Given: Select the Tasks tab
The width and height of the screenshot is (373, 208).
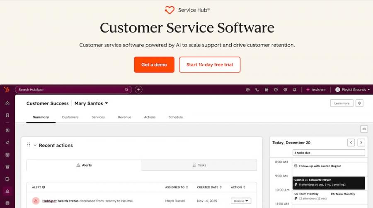Looking at the screenshot, I should coord(199,165).
